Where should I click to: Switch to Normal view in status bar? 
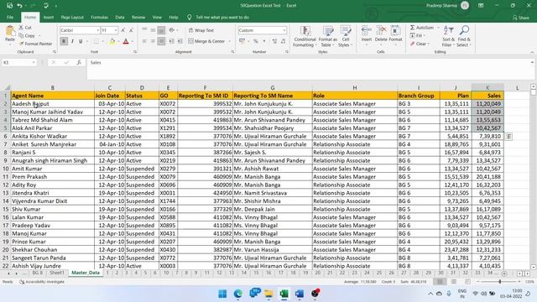[440, 282]
